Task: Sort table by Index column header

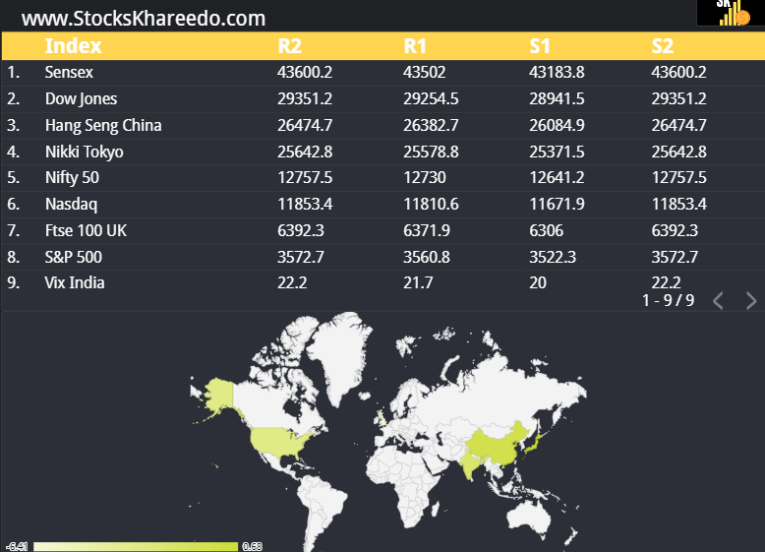Action: pyautogui.click(x=73, y=46)
